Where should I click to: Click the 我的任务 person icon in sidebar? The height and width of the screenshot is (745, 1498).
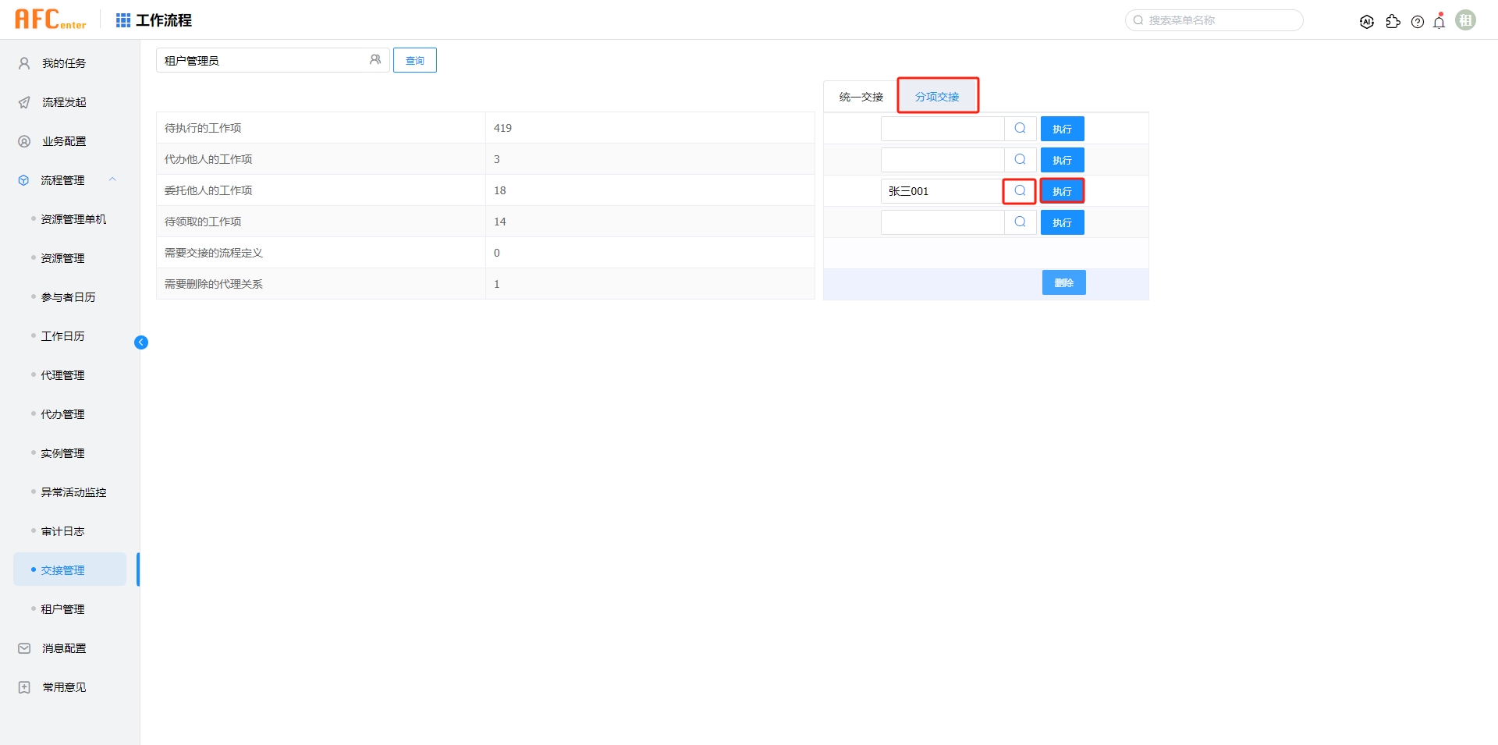point(23,63)
